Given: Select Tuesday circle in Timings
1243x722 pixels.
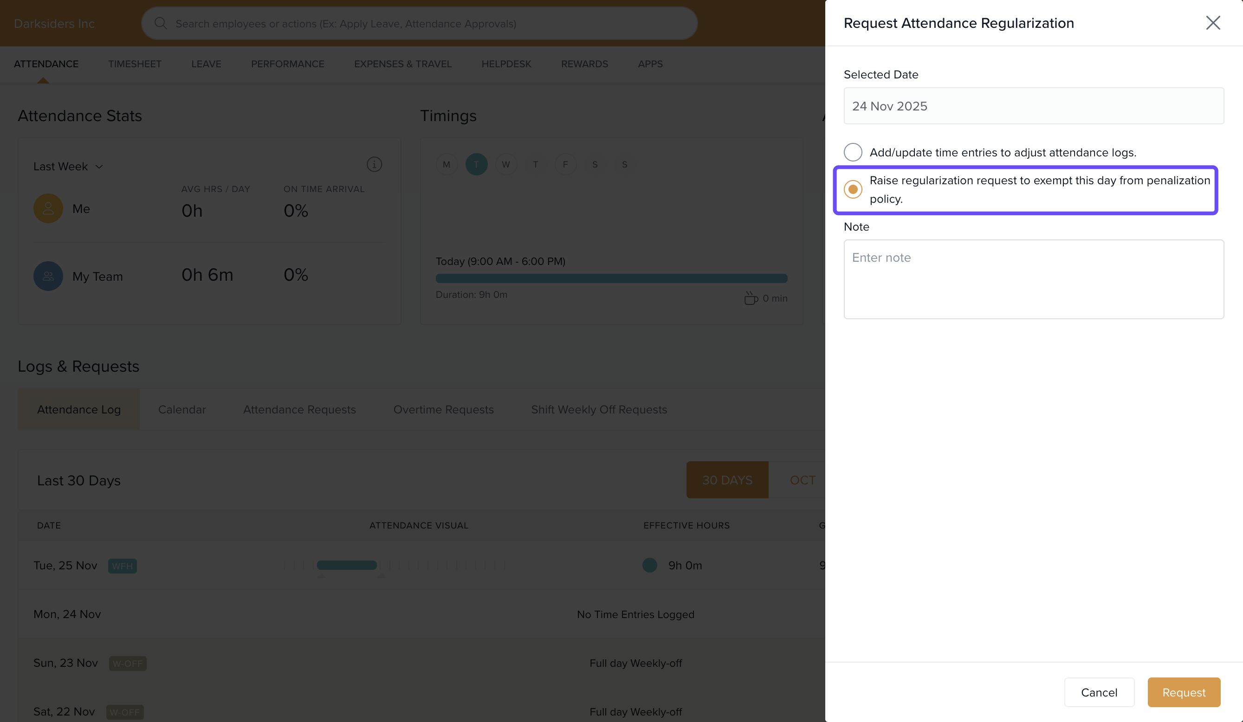Looking at the screenshot, I should point(476,164).
